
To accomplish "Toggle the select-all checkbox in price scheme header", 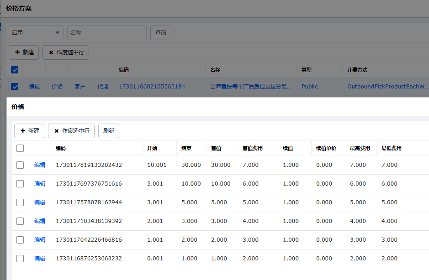I will tap(15, 70).
